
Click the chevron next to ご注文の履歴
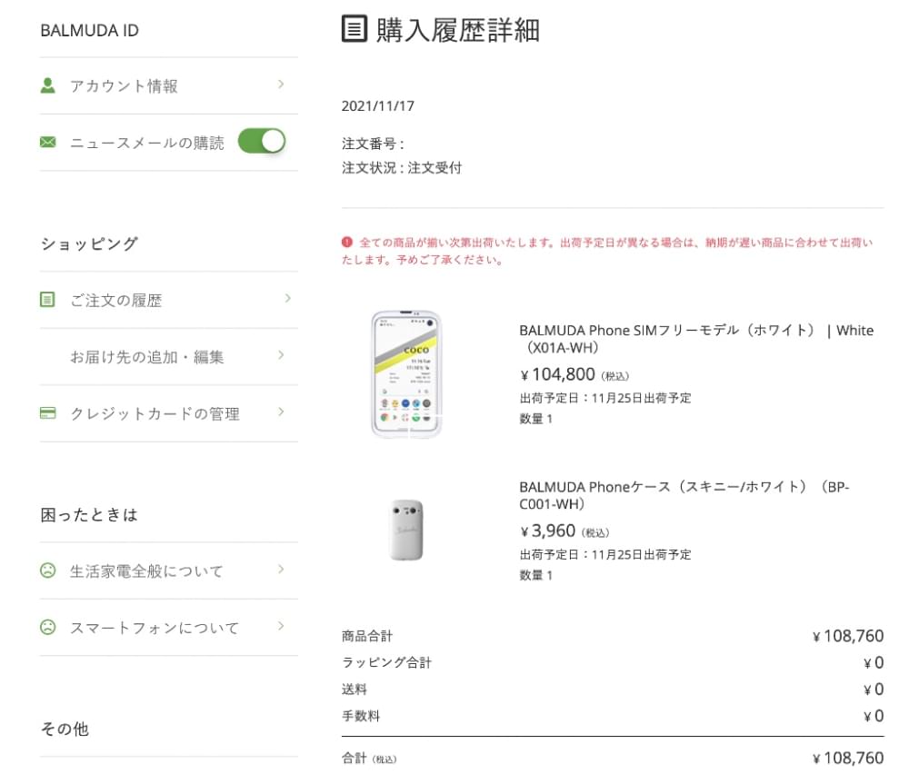point(287,298)
